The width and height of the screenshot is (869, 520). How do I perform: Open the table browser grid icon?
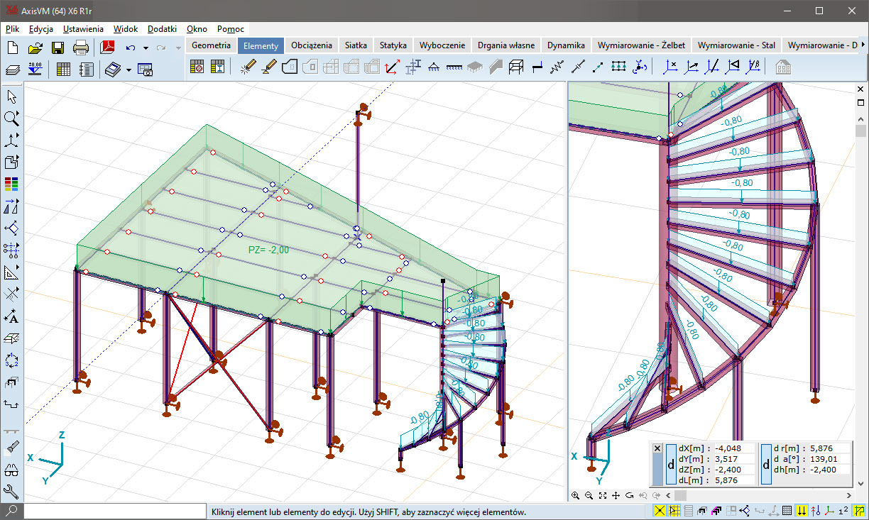click(x=63, y=69)
